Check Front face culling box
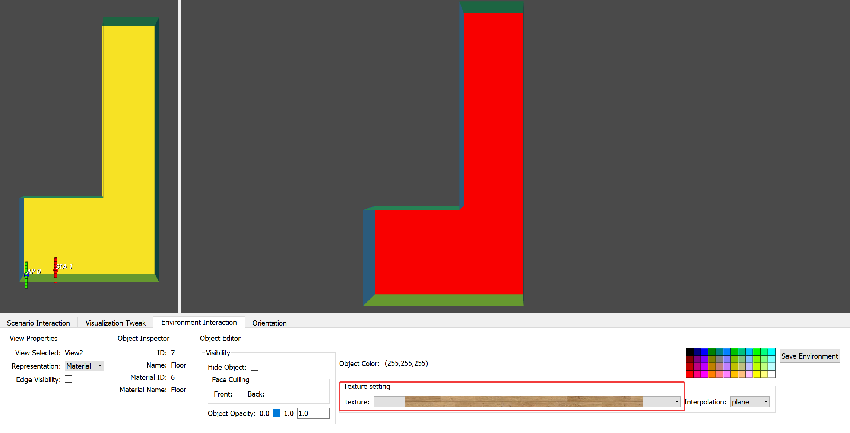 coord(240,394)
